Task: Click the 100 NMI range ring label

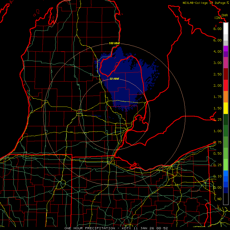Action: pyautogui.click(x=114, y=43)
